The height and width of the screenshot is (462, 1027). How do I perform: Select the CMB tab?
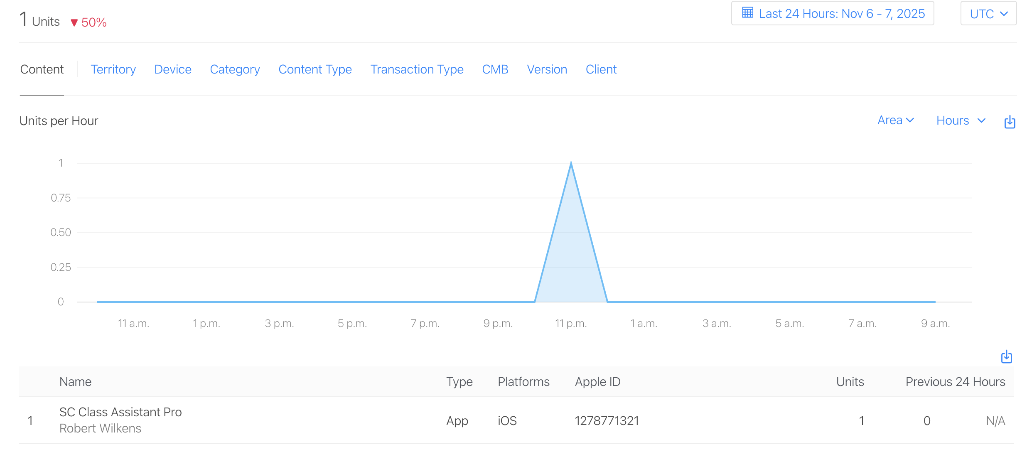coord(495,69)
